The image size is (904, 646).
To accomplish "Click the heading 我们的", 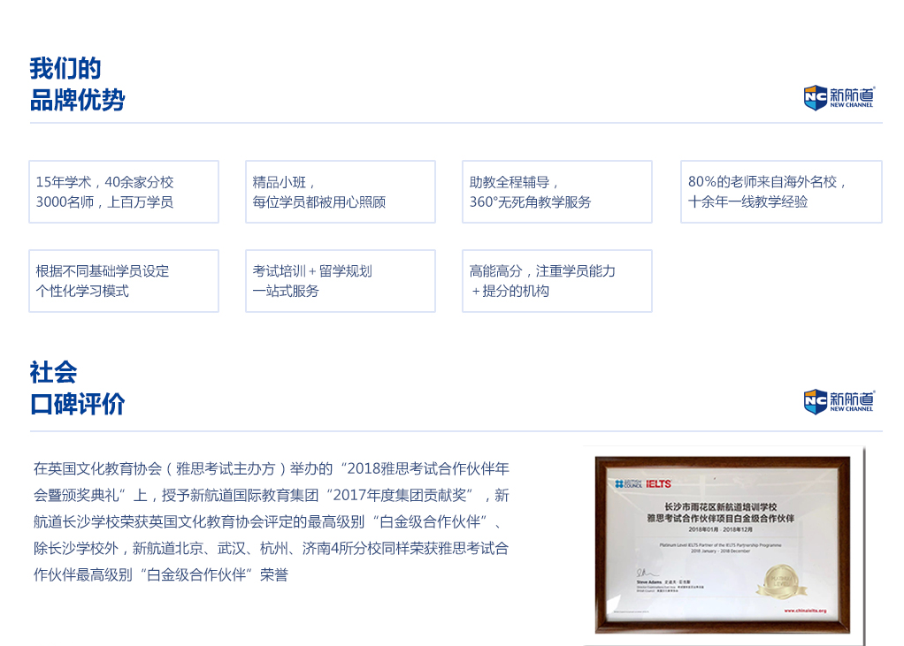I will (x=65, y=69).
